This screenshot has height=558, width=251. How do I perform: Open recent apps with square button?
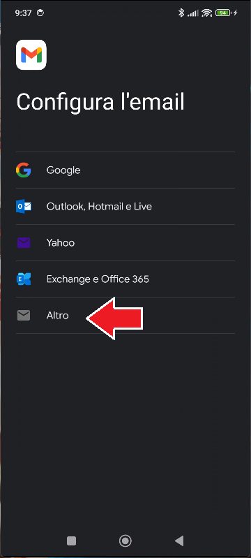coord(71,541)
